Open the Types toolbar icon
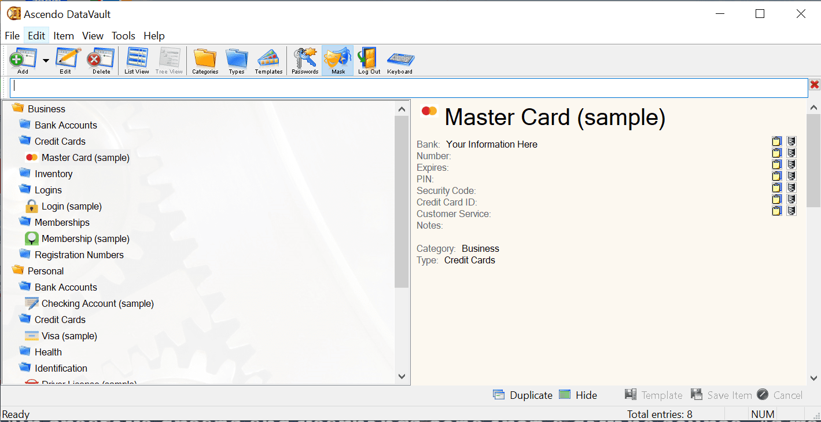Screen dimensions: 821x422 pos(237,61)
